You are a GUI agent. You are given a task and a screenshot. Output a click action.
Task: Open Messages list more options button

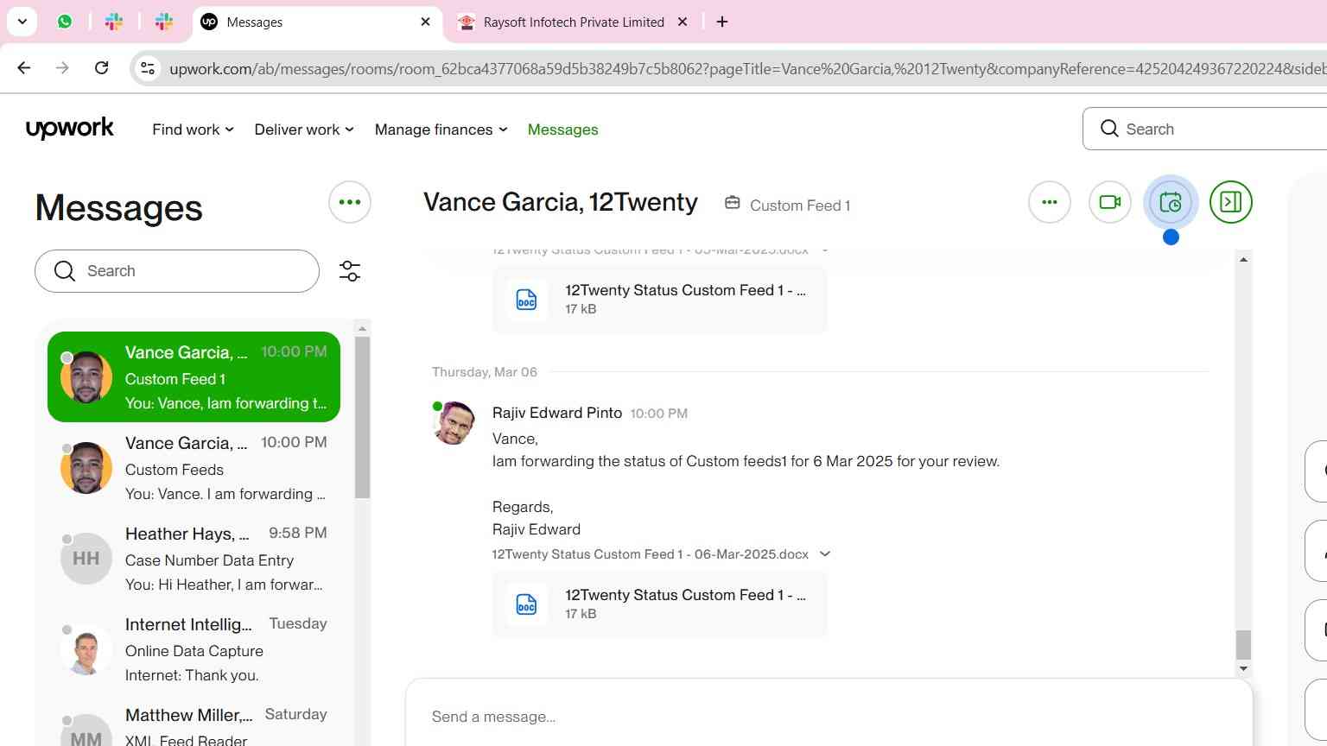point(350,202)
